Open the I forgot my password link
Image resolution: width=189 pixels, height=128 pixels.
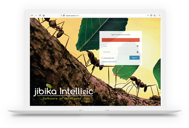tap(109, 62)
